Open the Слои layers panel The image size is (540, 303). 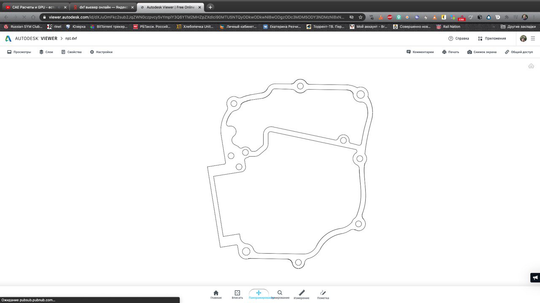click(46, 52)
